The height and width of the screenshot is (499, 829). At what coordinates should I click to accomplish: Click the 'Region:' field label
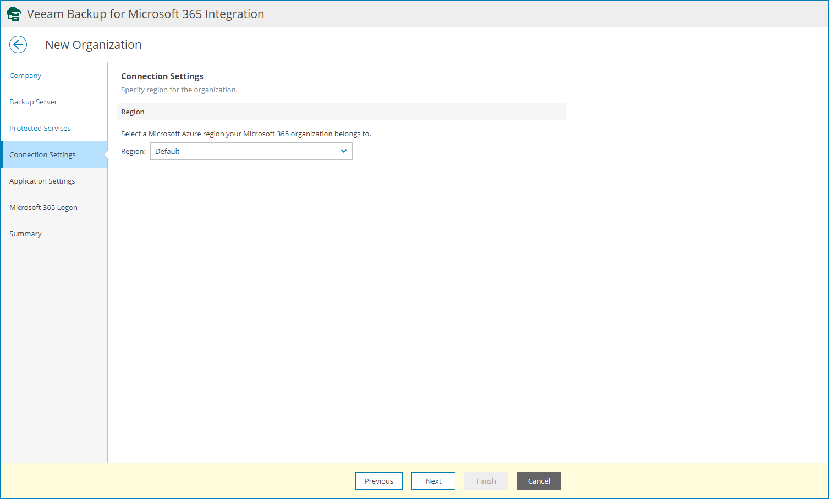pyautogui.click(x=133, y=152)
